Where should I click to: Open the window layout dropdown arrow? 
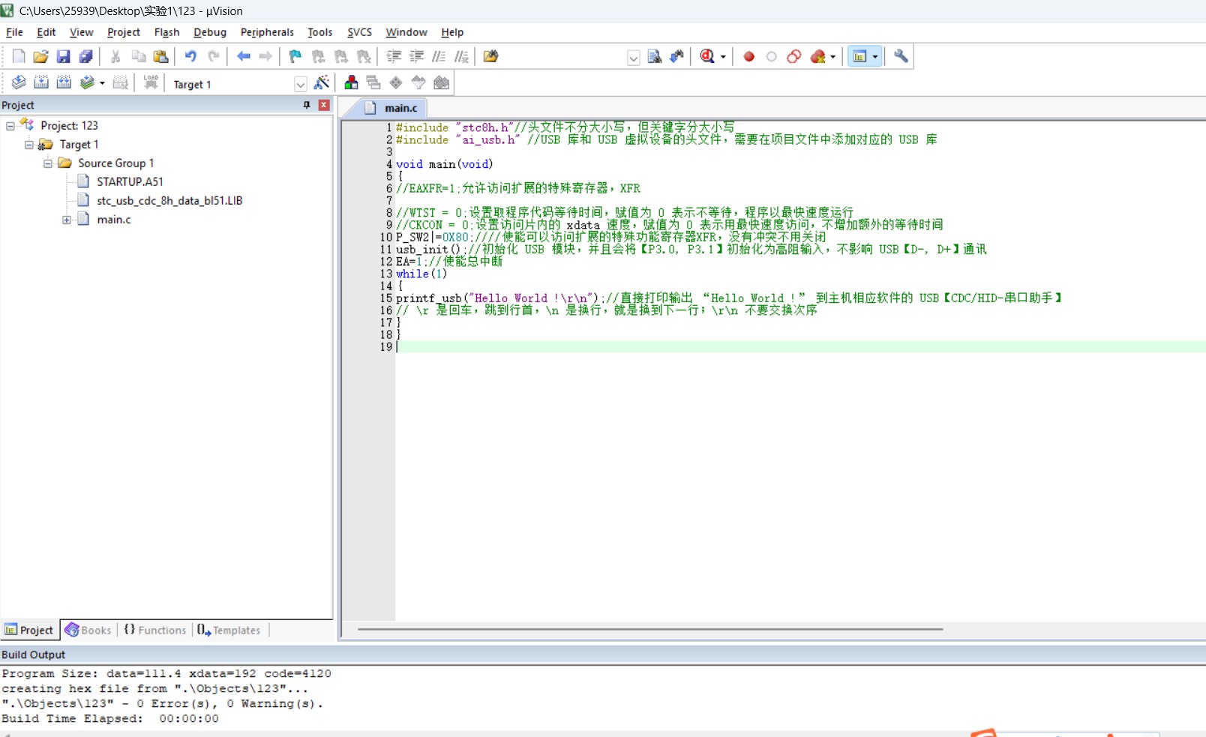click(875, 57)
